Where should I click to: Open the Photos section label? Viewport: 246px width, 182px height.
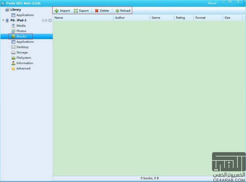pyautogui.click(x=21, y=31)
